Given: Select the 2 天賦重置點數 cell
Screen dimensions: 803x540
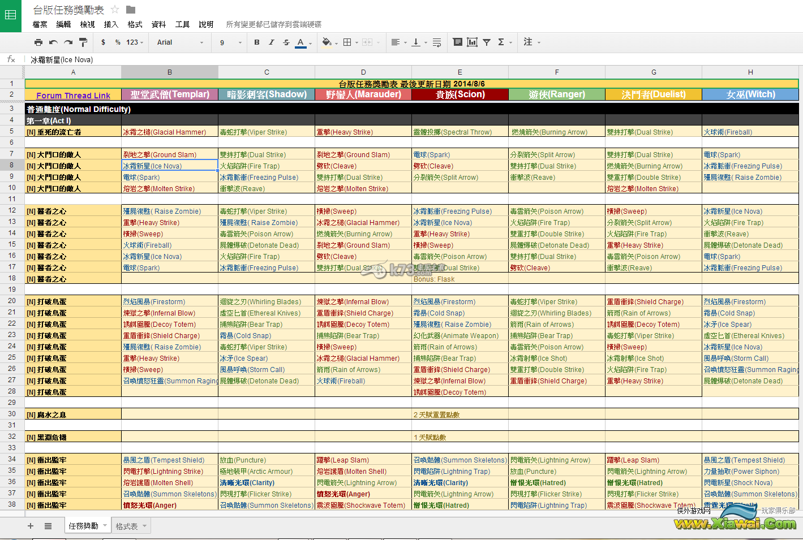Looking at the screenshot, I should (460, 414).
